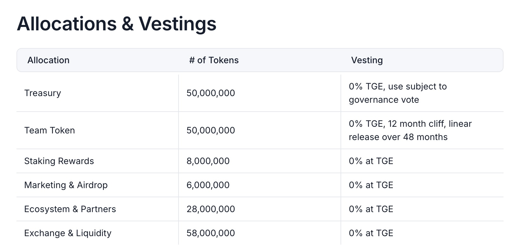Click the Staking Rewards vesting cell
Screen dimensions: 520x251
click(371, 161)
